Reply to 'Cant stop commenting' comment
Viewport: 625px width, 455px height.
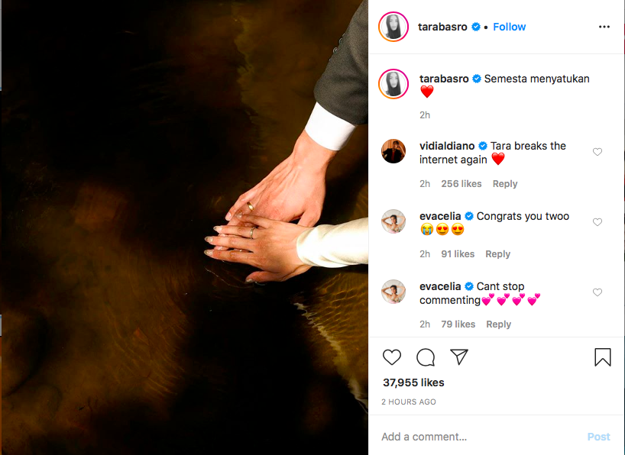pos(498,324)
